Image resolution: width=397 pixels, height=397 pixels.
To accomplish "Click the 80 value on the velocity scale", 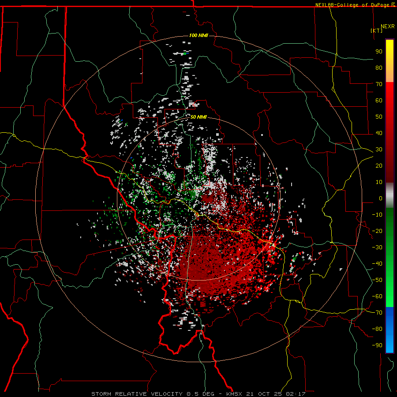I will pyautogui.click(x=379, y=67).
